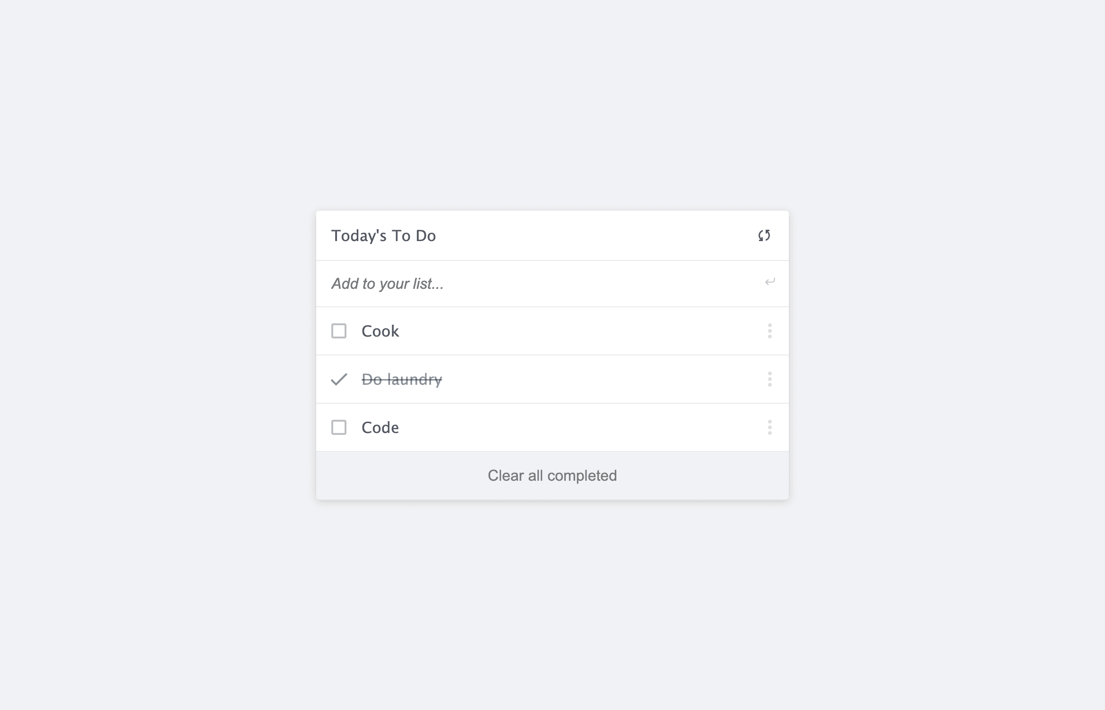The height and width of the screenshot is (710, 1105).
Task: Check the Cook checkbox
Action: [339, 331]
